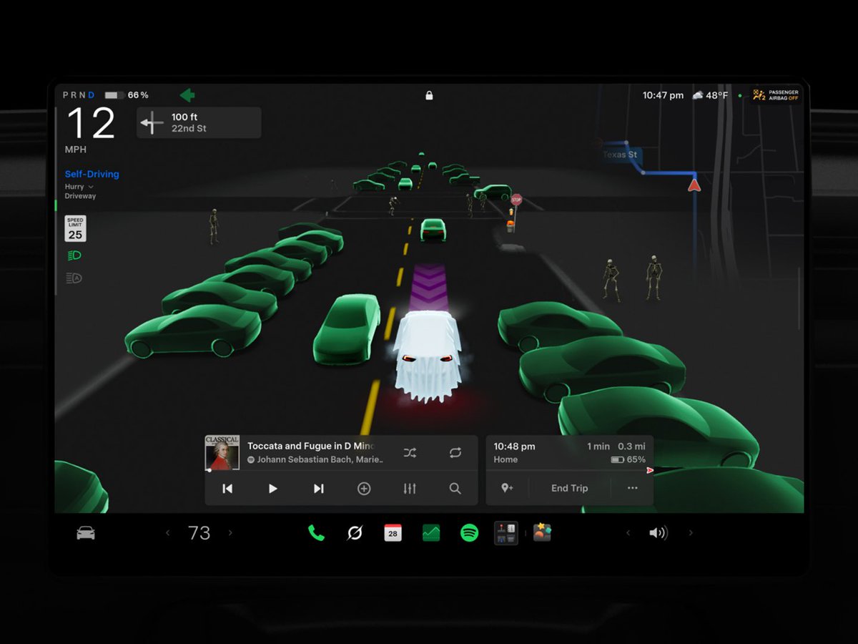The width and height of the screenshot is (858, 644).
Task: Lower volume with the left chevron
Action: (x=628, y=533)
